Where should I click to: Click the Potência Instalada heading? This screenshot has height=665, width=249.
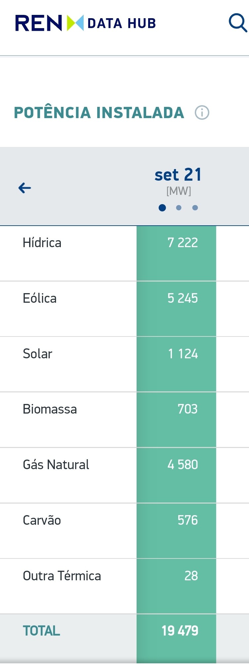[99, 112]
